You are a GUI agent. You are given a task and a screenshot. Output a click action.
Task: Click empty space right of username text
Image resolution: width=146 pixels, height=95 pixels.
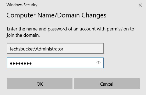pyautogui.click(x=83, y=48)
